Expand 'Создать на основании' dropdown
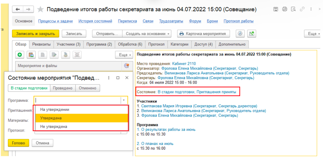This screenshot has width=323, height=160. point(147,34)
